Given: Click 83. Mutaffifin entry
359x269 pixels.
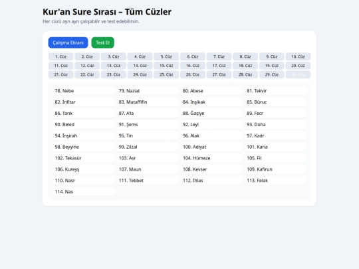Looking at the screenshot, I should tap(148, 102).
